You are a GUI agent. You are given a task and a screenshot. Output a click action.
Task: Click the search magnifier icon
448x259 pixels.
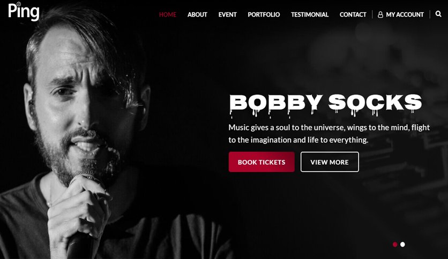438,14
